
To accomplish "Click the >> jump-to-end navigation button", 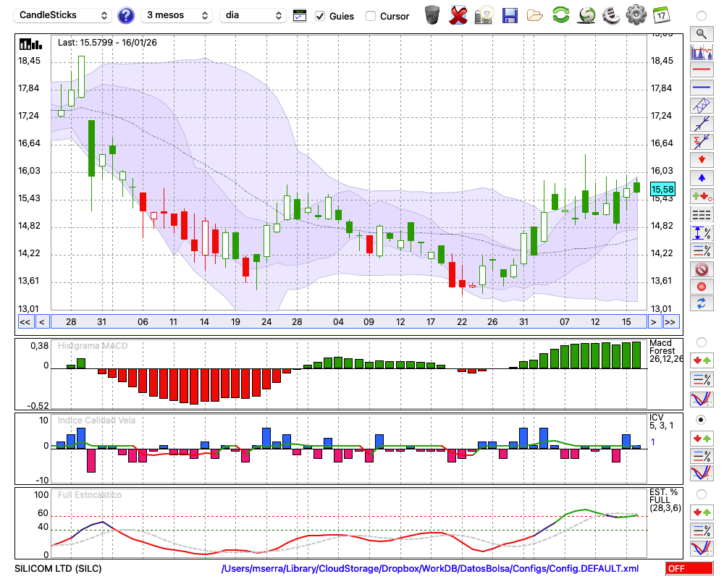I will pyautogui.click(x=671, y=321).
